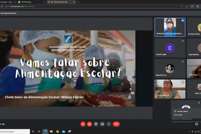Hang up with the red leave call button

[116, 124]
